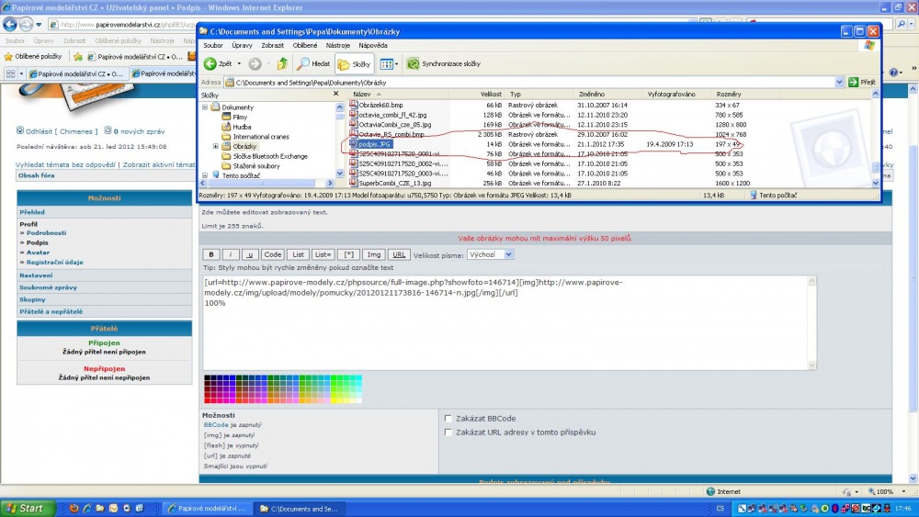Click Odhlásit [ Chimenes ] link

(62, 131)
